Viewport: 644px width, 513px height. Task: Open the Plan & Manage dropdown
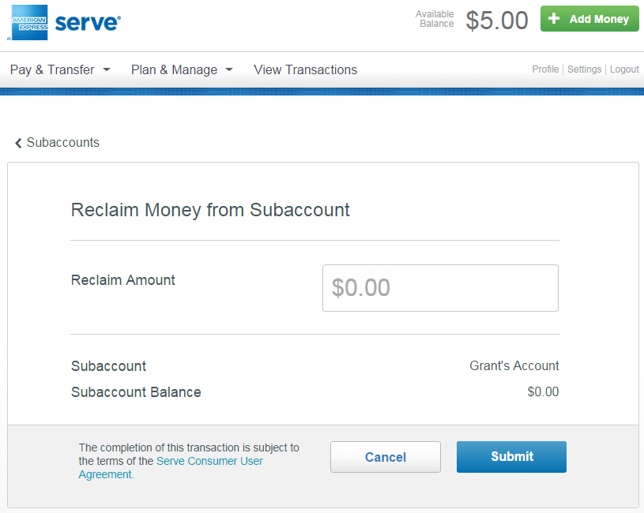(175, 69)
